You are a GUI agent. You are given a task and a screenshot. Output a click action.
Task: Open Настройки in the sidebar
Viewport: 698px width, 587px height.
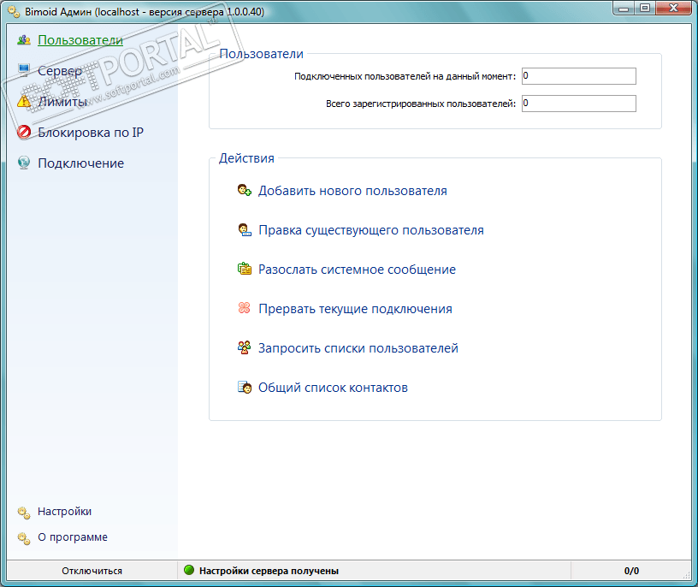click(64, 512)
